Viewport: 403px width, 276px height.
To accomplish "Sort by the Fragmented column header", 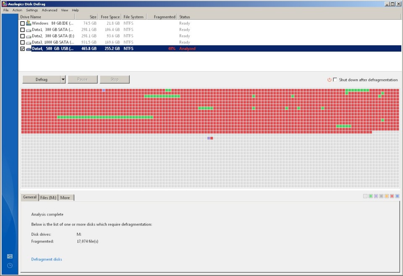I will (x=162, y=17).
